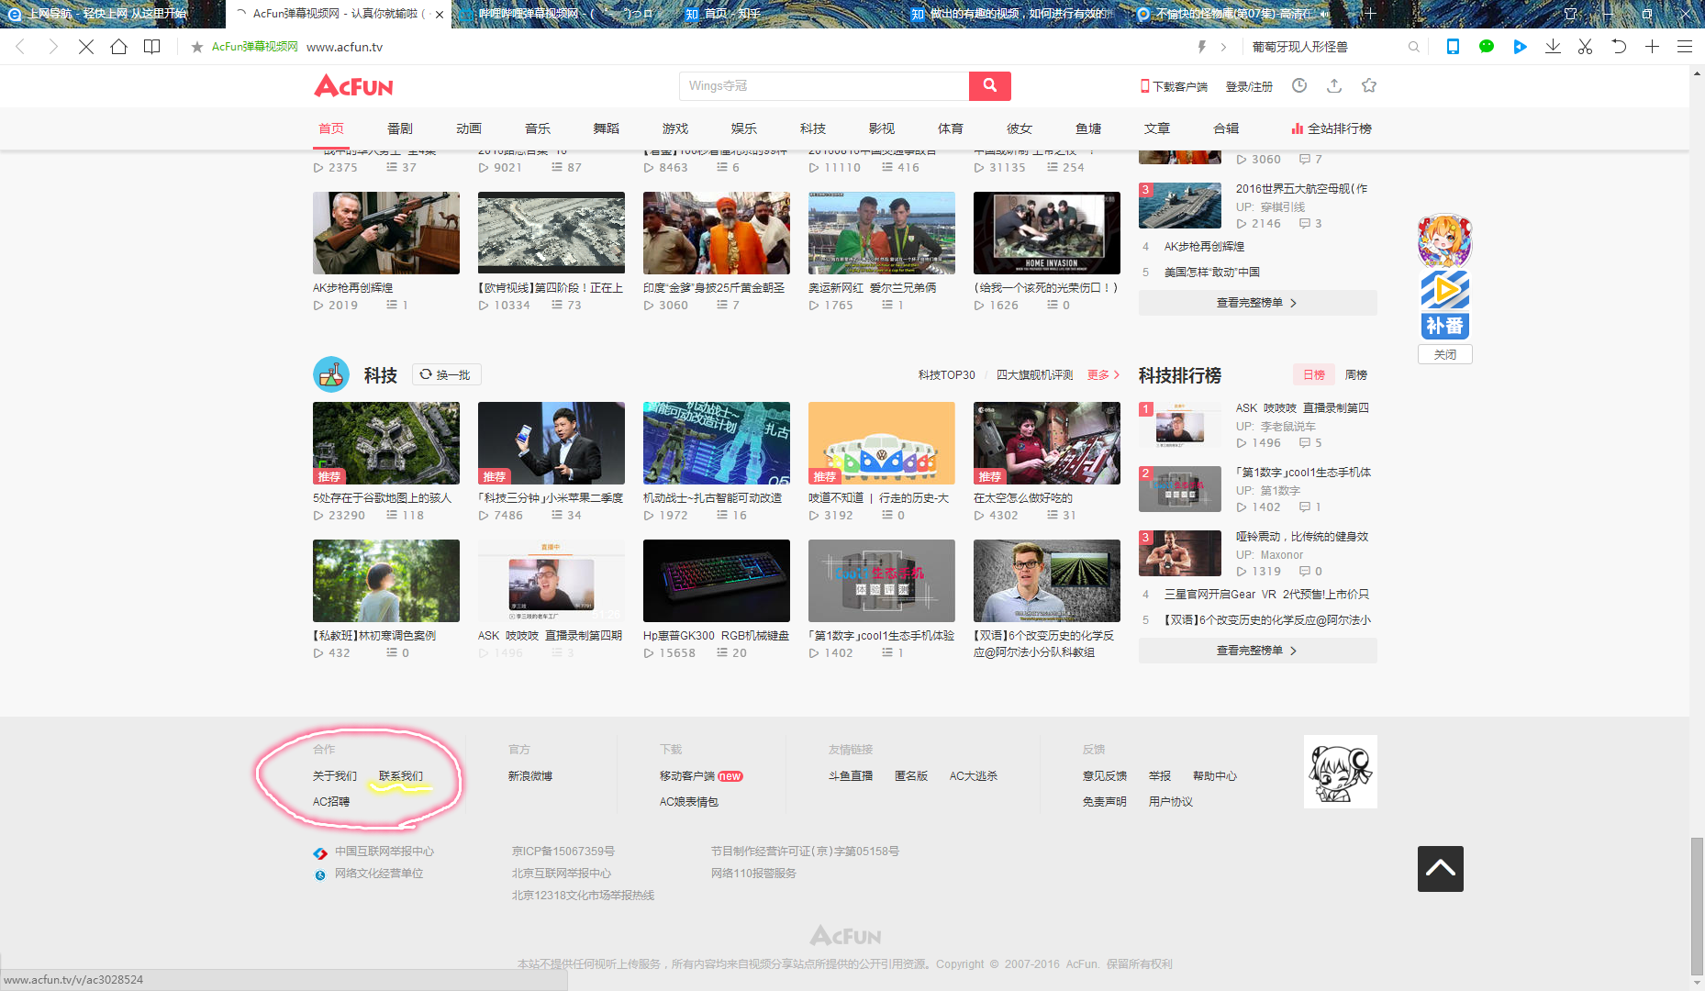Open the 移动客户端 footer link
This screenshot has width=1705, height=991.
[x=687, y=776]
